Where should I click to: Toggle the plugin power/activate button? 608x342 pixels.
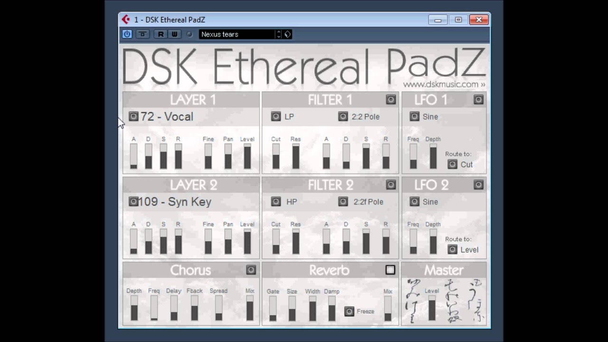point(127,34)
